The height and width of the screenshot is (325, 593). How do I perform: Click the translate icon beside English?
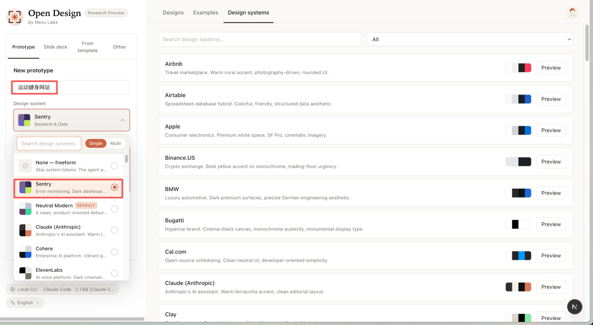coord(13,302)
